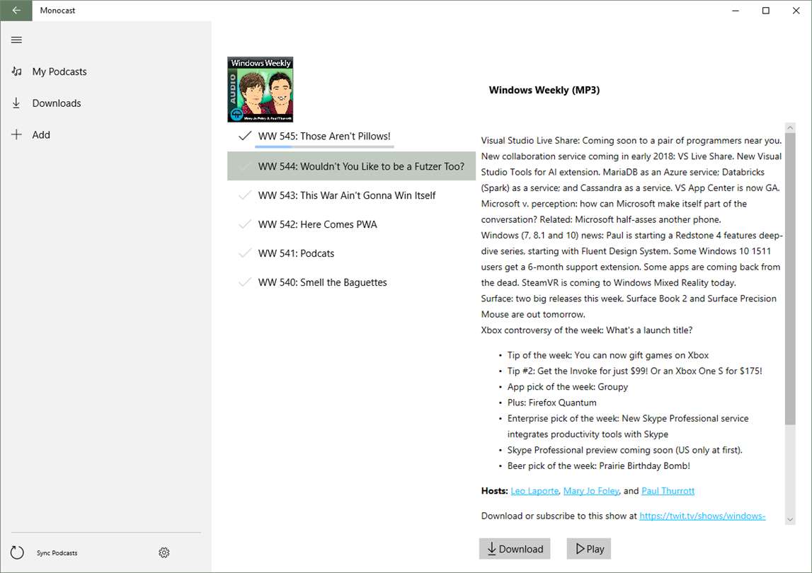Click the description scrollbar up arrow
The height and width of the screenshot is (573, 812).
(x=790, y=127)
